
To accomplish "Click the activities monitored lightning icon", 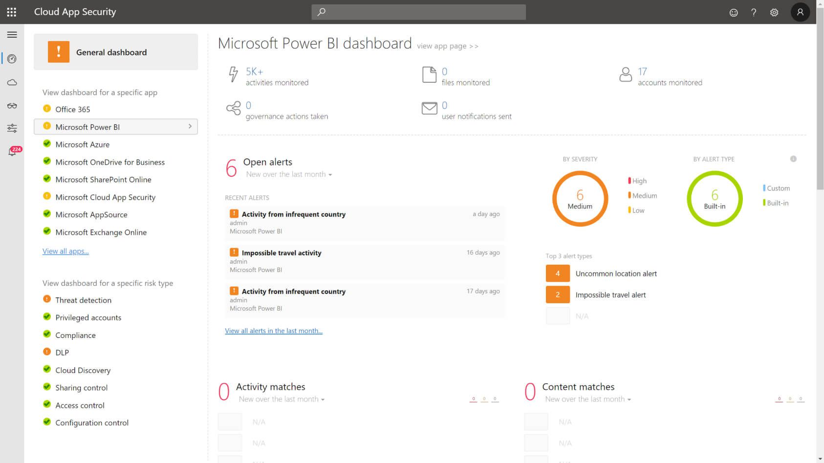I will 234,74.
